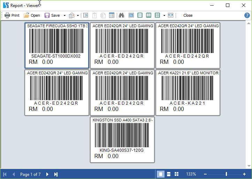This screenshot has height=179, width=252.
Task: Save the report with Save button
Action: (52, 15)
